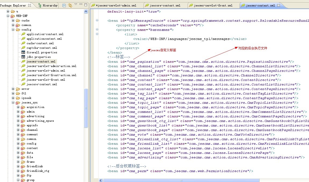The width and height of the screenshot is (309, 182).
Task: Collapse tplMessageSource bean fold marker
Action: (x=97, y=20)
